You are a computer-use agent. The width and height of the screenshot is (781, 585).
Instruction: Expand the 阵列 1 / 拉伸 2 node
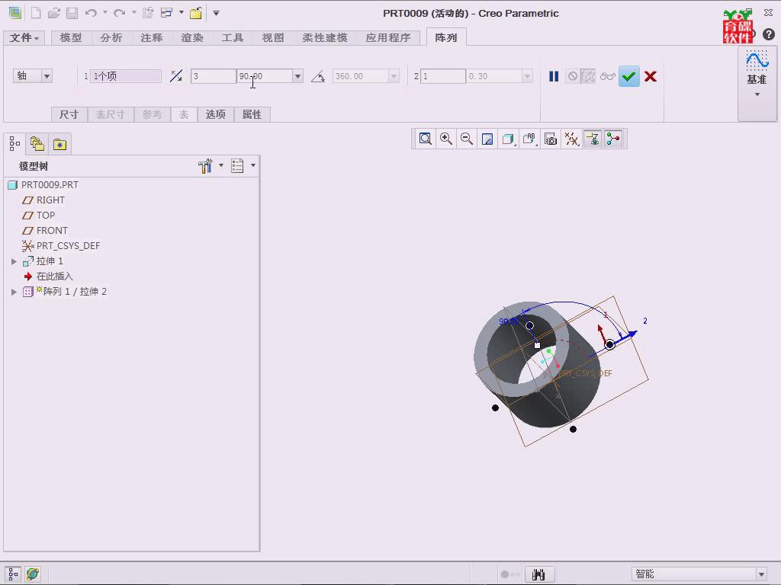tap(14, 292)
